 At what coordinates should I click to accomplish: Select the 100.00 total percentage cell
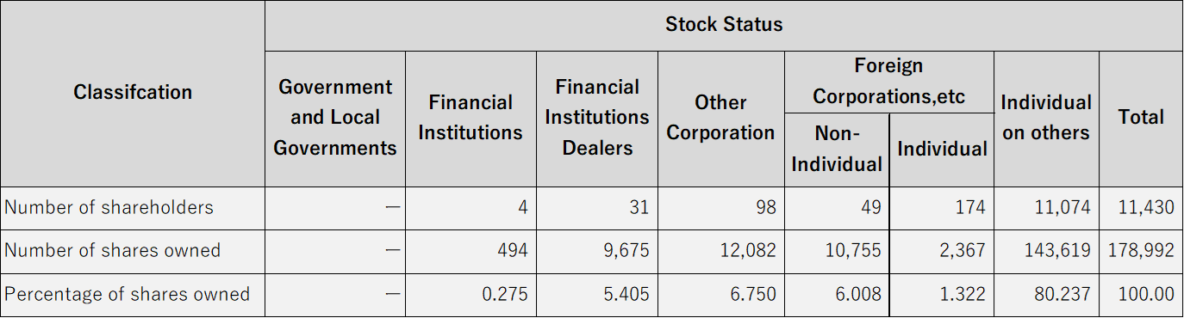(x=1141, y=295)
